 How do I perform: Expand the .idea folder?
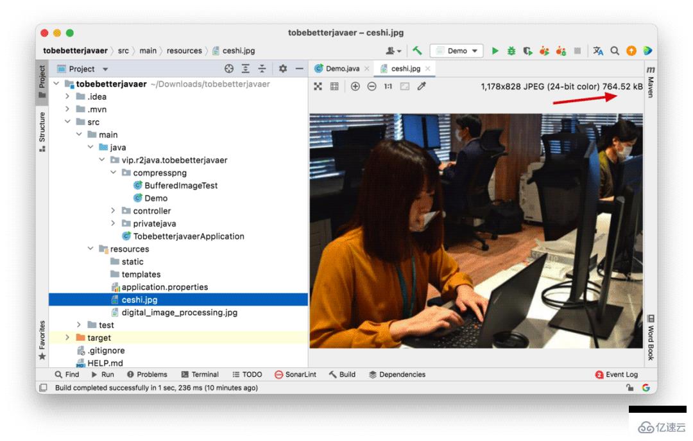point(67,96)
